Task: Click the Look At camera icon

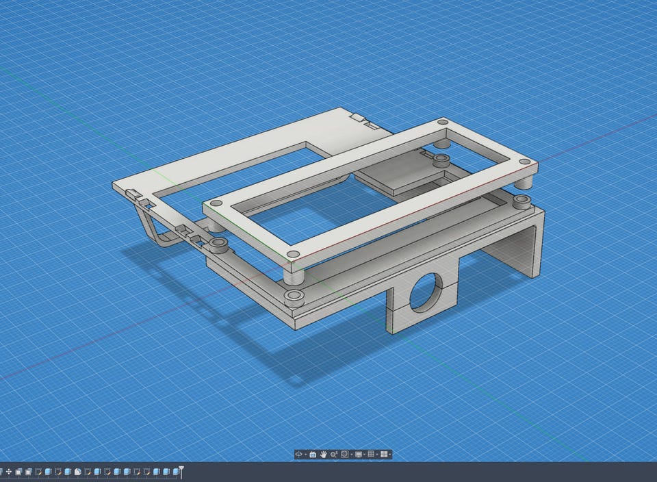Action: tap(313, 455)
